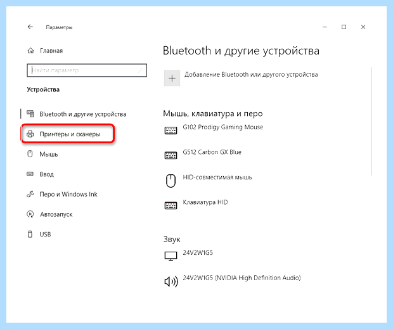Open the Главная home icon

30,51
